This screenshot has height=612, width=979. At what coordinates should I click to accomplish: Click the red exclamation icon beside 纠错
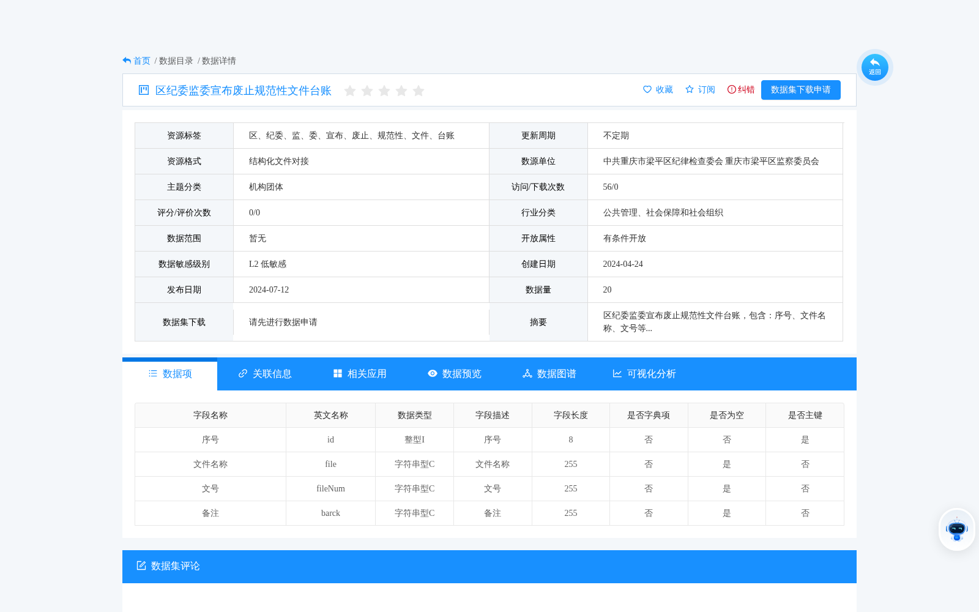click(732, 89)
